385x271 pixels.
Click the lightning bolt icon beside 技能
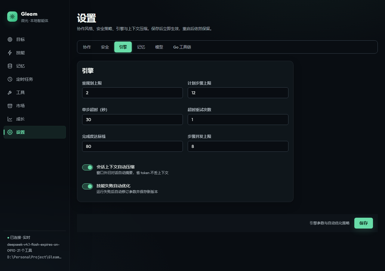10,53
